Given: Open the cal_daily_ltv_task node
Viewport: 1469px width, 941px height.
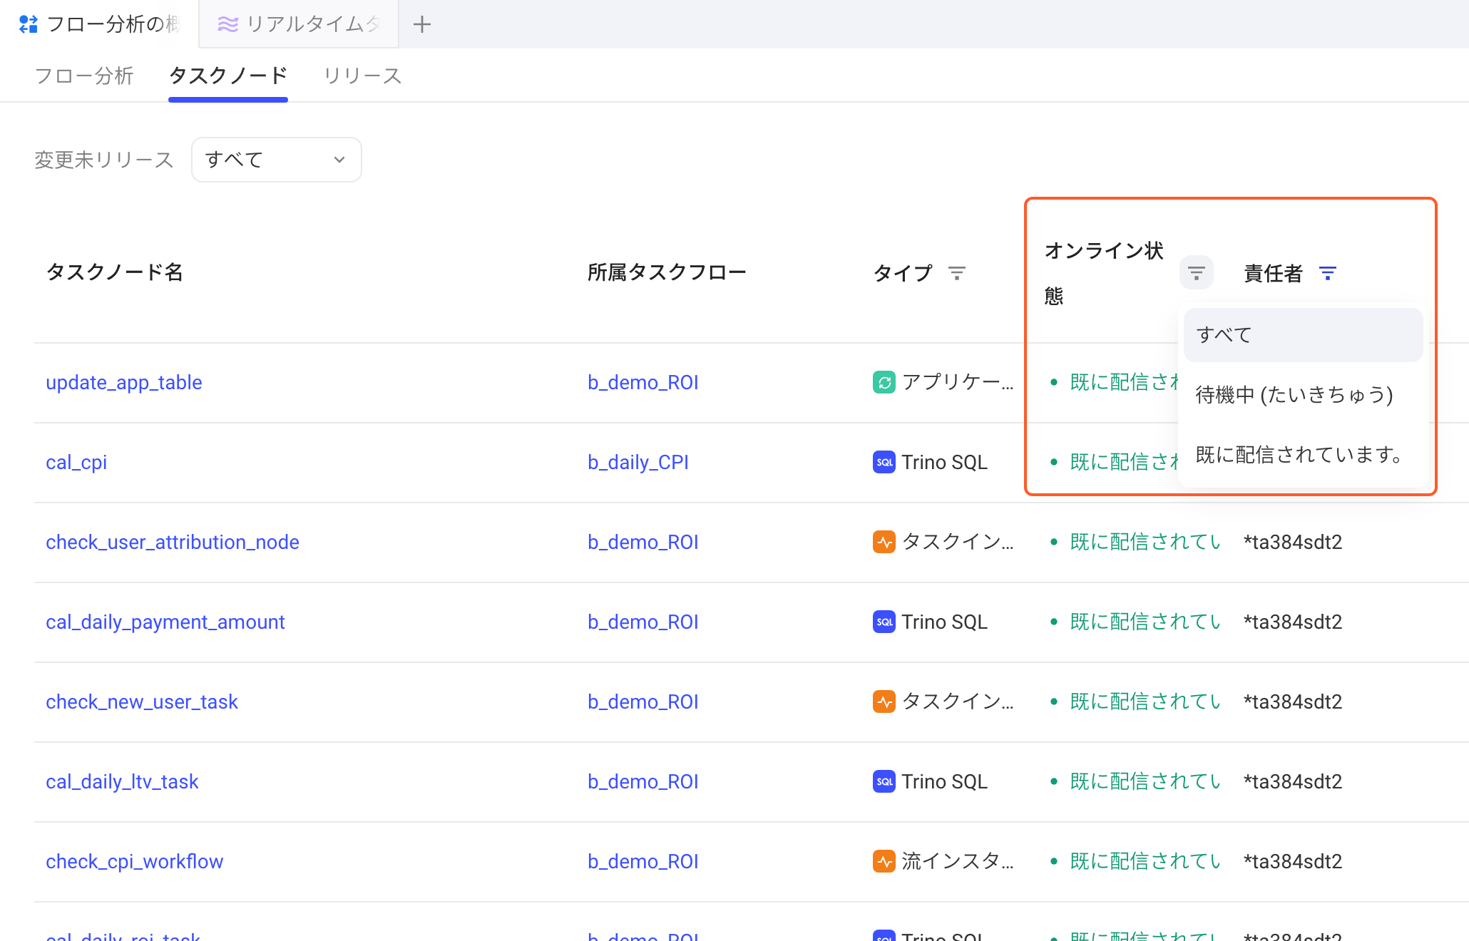Looking at the screenshot, I should click(122, 781).
